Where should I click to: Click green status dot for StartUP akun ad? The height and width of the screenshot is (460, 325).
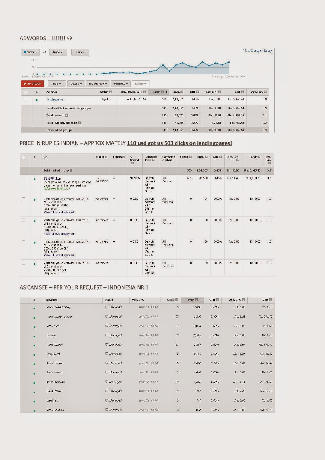34,179
